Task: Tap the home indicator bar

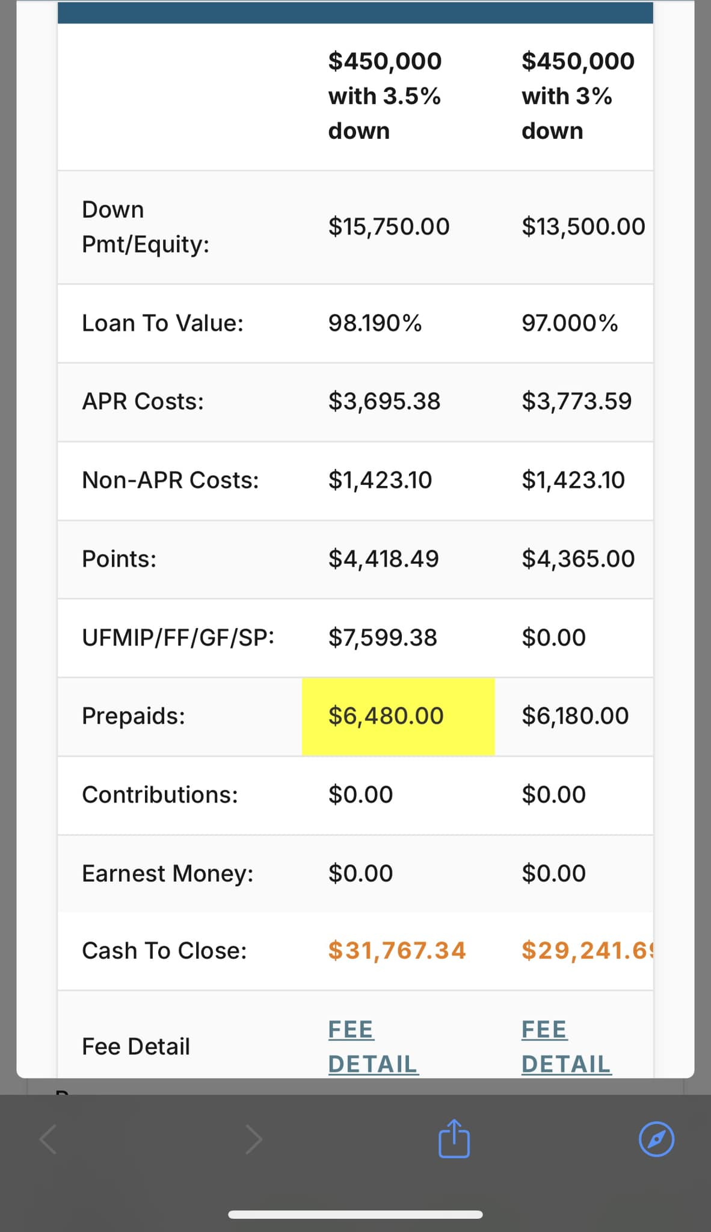Action: click(355, 1215)
